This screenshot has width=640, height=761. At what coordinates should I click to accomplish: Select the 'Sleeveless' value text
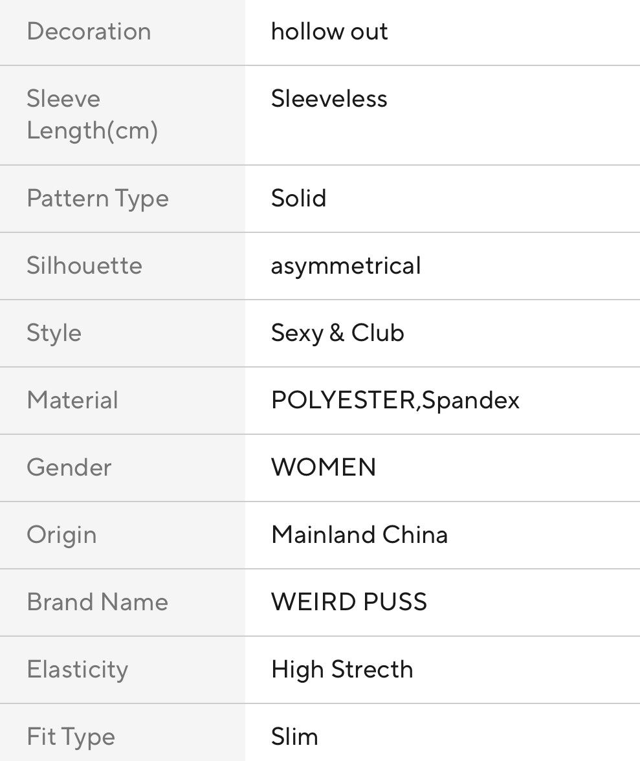click(329, 99)
